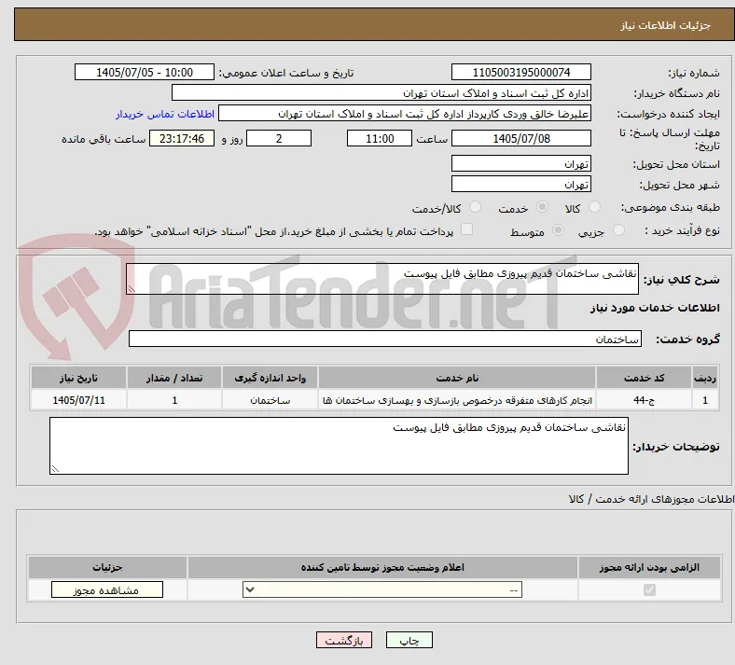Toggle the mandatory permit checkbox
Viewport: 735px width, 665px height.
click(x=649, y=589)
